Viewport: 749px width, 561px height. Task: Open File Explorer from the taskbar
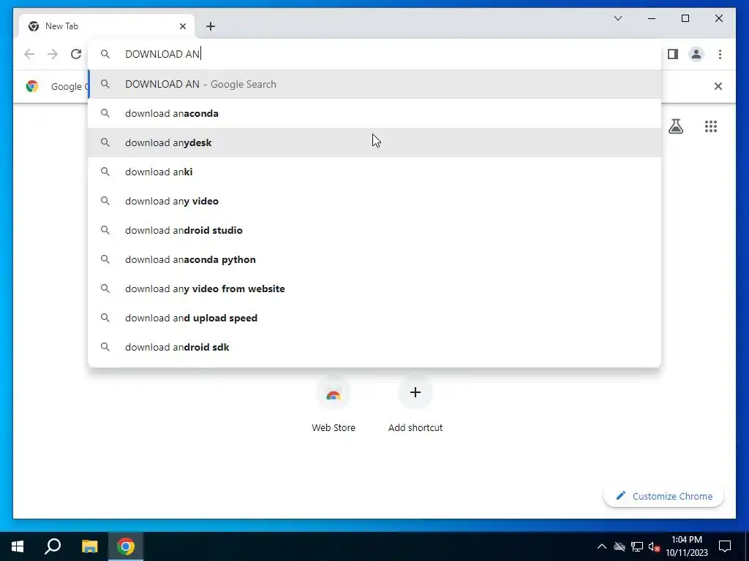click(x=89, y=546)
